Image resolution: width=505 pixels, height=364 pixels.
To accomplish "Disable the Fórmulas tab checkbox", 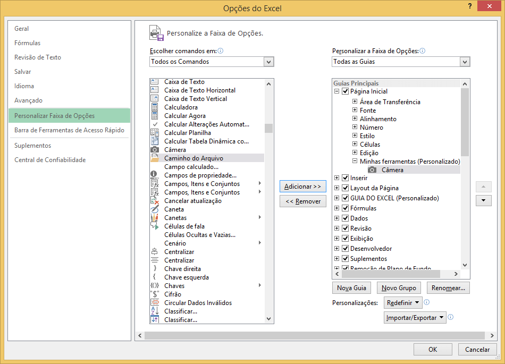I will tap(346, 208).
